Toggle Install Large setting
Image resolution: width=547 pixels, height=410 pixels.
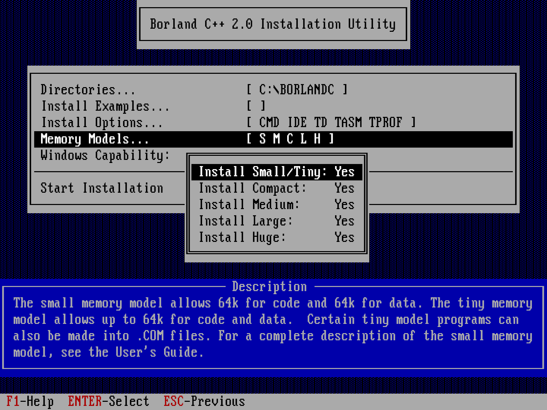277,221
